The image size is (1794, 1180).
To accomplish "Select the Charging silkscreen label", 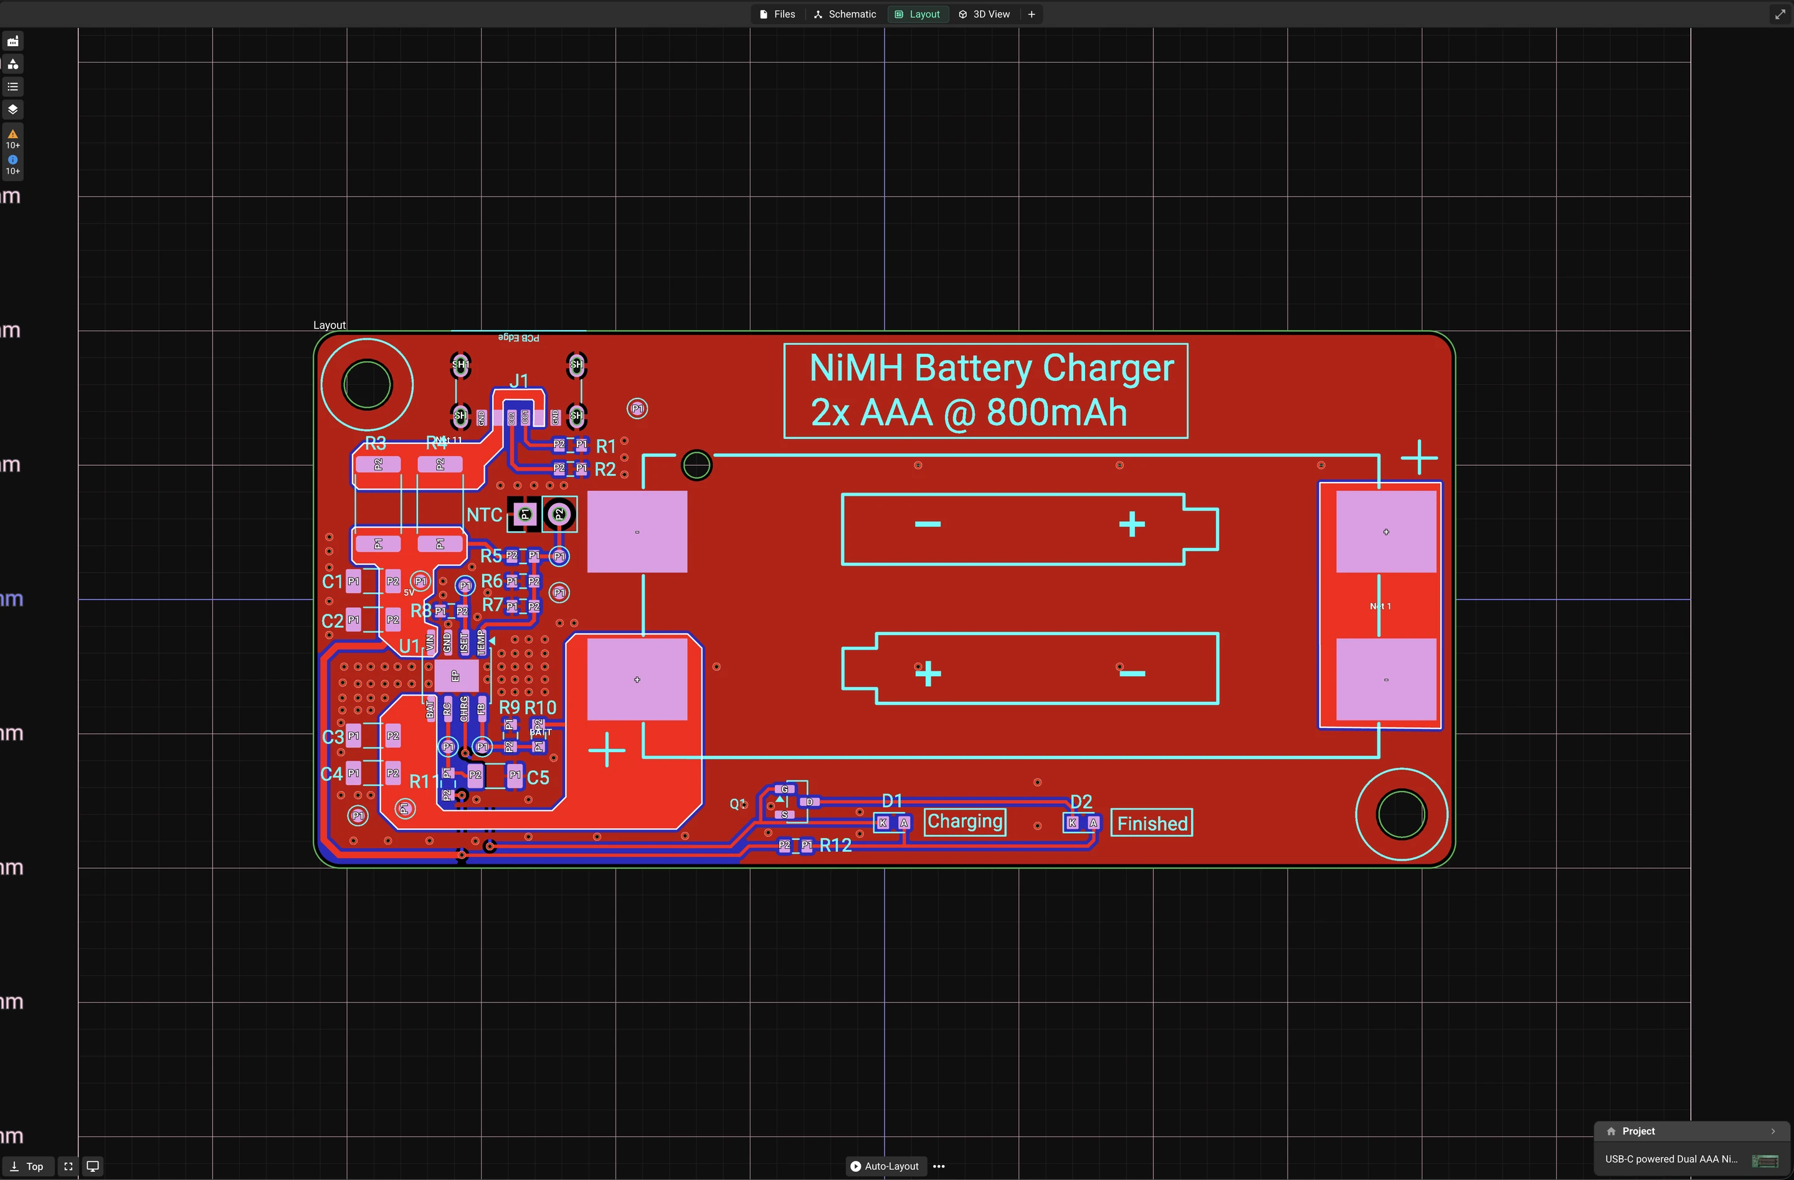I will [965, 821].
